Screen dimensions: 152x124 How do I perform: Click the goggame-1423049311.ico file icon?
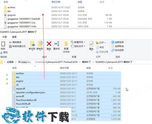tap(5, 23)
